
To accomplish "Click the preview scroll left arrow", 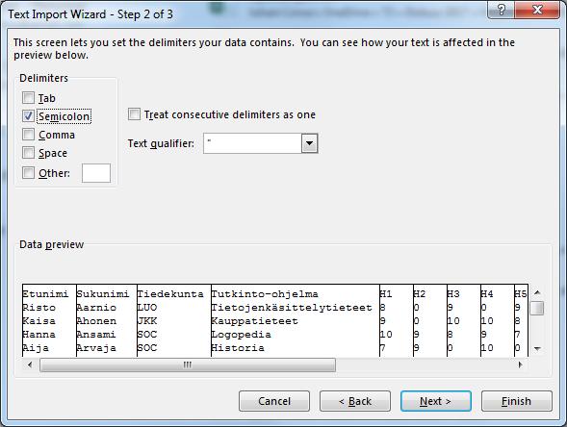I will pyautogui.click(x=30, y=364).
